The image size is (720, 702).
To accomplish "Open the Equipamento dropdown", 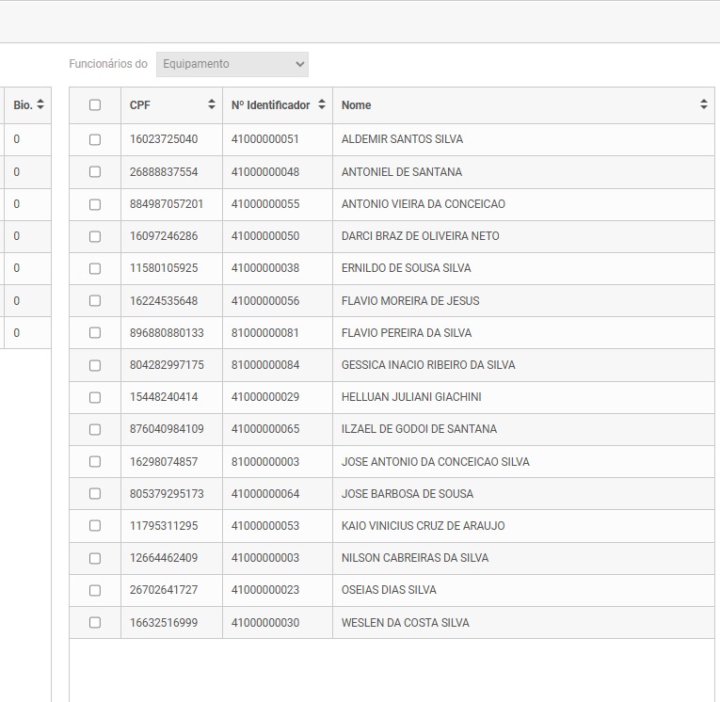I will pos(232,64).
